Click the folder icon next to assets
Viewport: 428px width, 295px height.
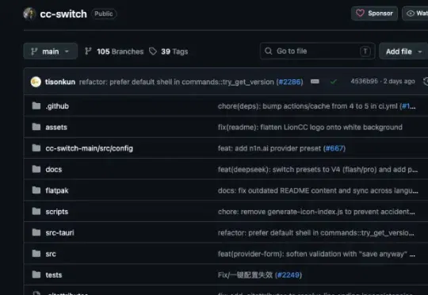pyautogui.click(x=36, y=127)
